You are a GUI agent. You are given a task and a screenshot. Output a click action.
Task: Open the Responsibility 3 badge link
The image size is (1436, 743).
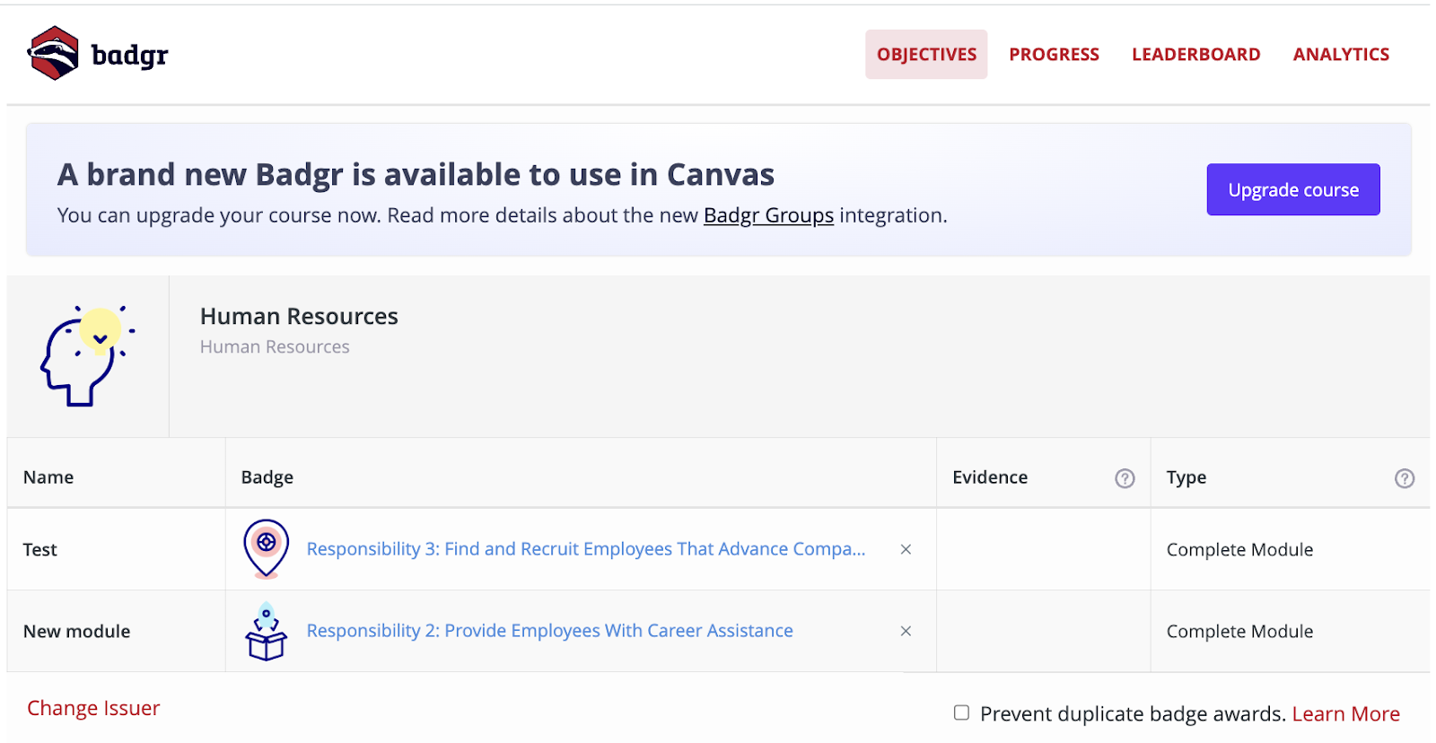tap(585, 549)
